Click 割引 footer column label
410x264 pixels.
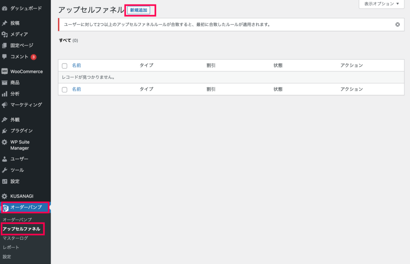(211, 89)
